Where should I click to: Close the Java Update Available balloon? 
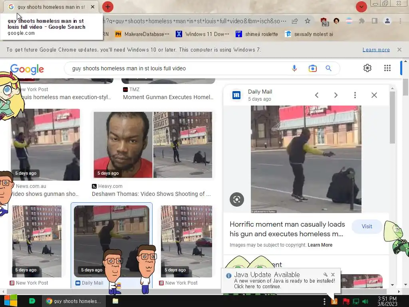point(333,274)
